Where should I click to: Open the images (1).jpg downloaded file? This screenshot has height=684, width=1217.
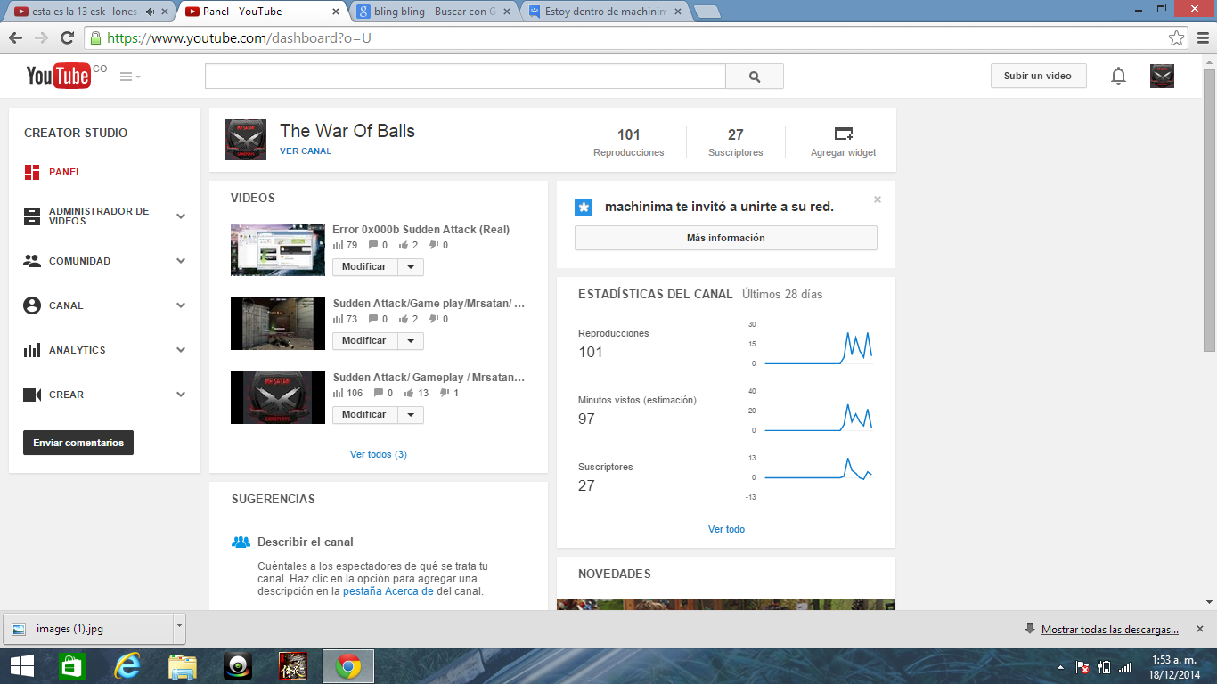87,629
